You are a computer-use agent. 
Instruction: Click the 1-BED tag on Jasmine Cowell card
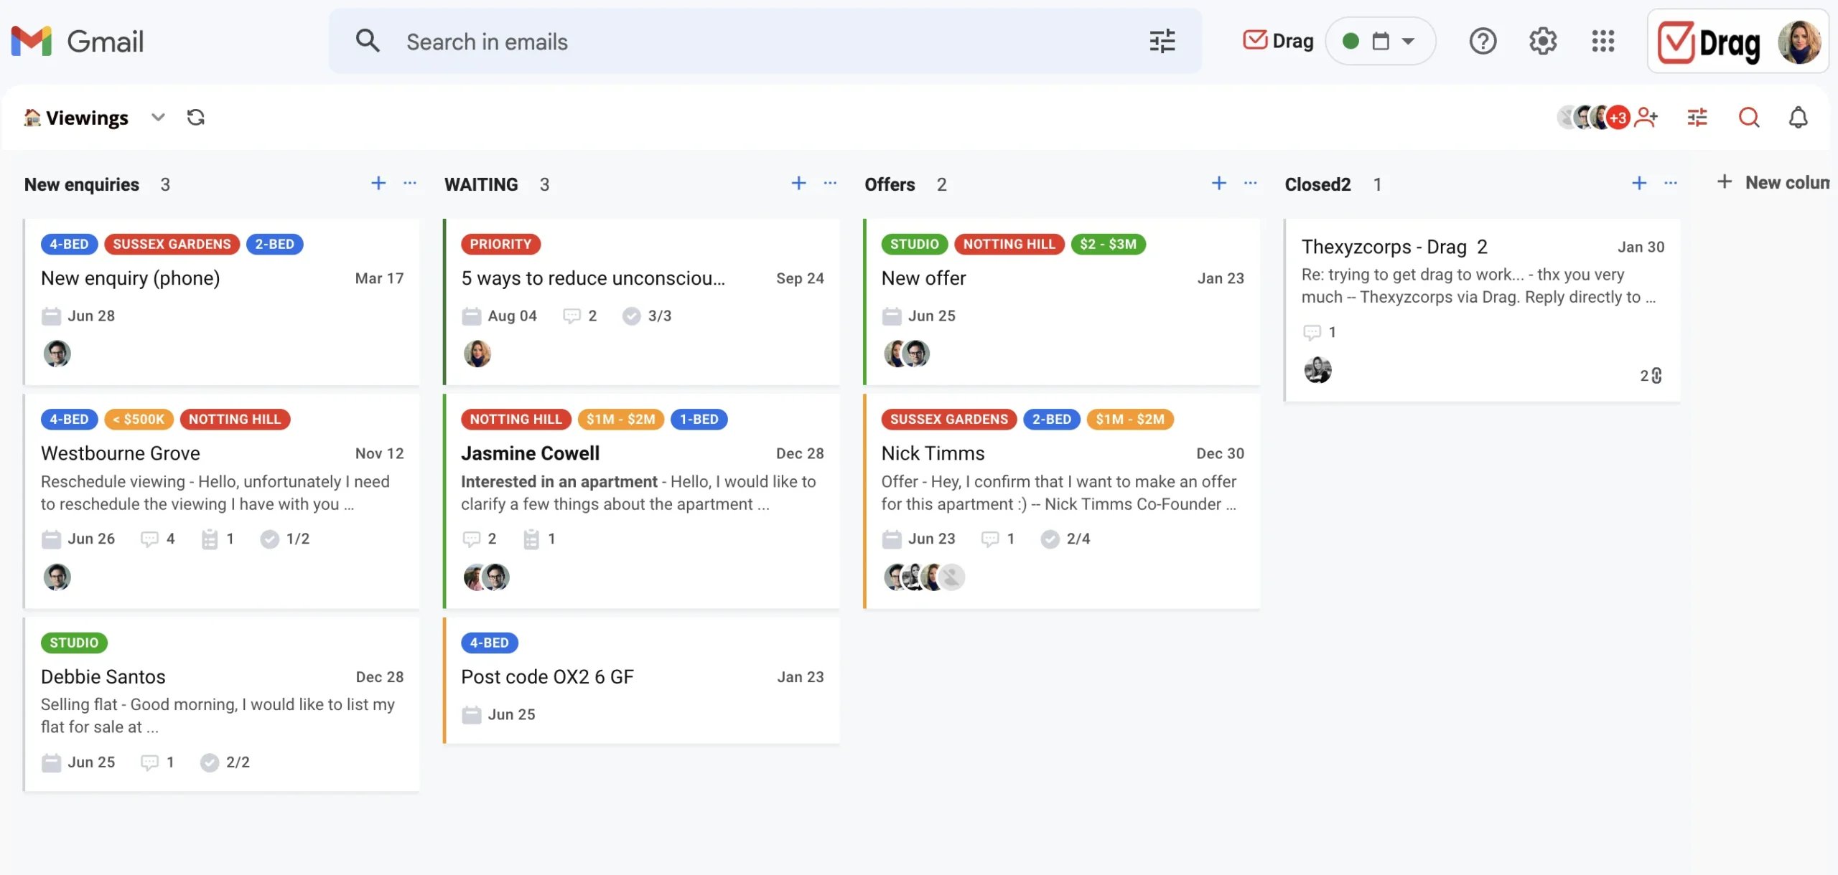pyautogui.click(x=699, y=419)
